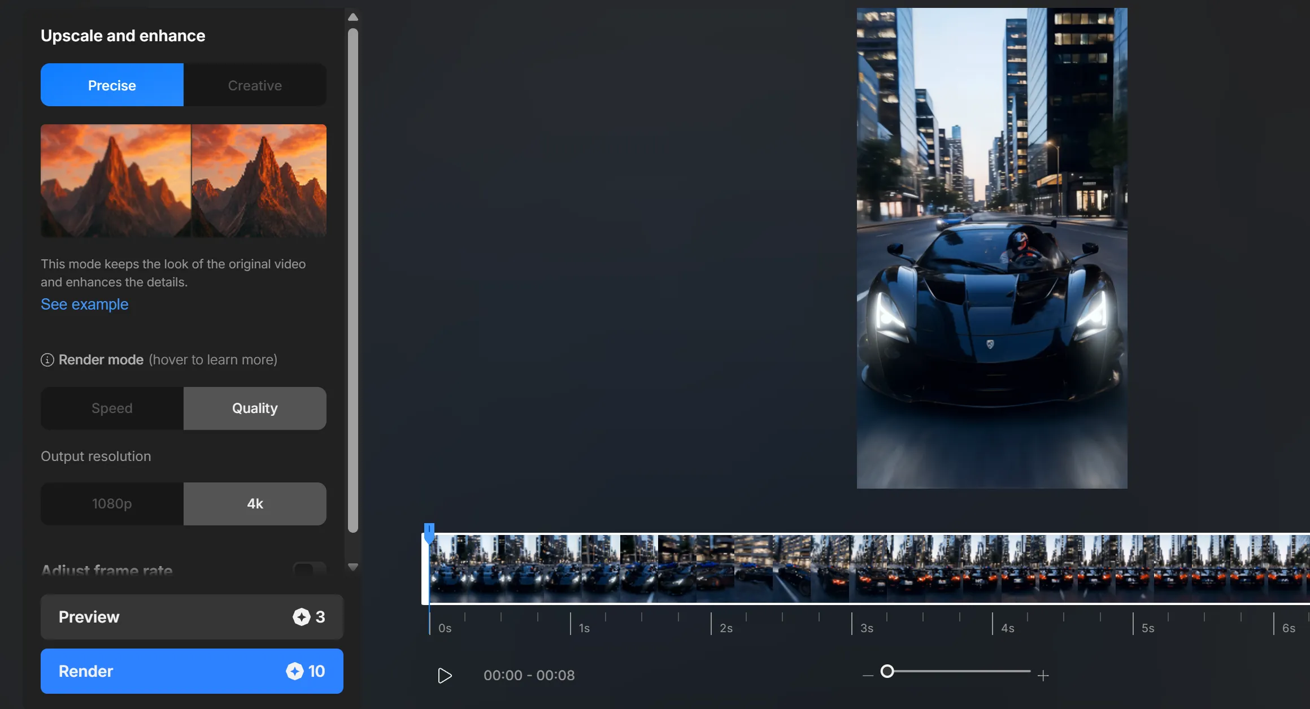The width and height of the screenshot is (1310, 709).
Task: Click the credit icon on Preview button
Action: click(301, 617)
